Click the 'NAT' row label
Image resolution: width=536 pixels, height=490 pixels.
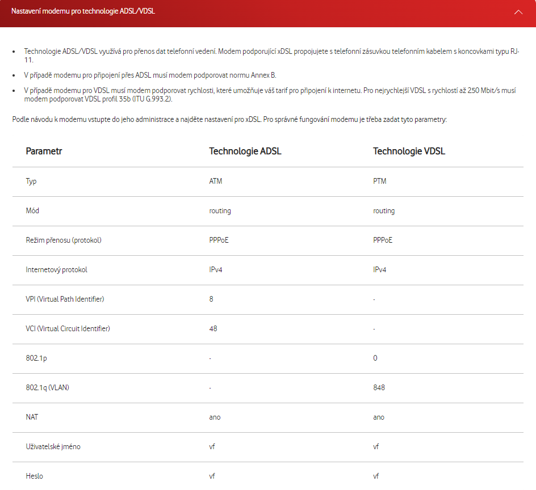[32, 417]
